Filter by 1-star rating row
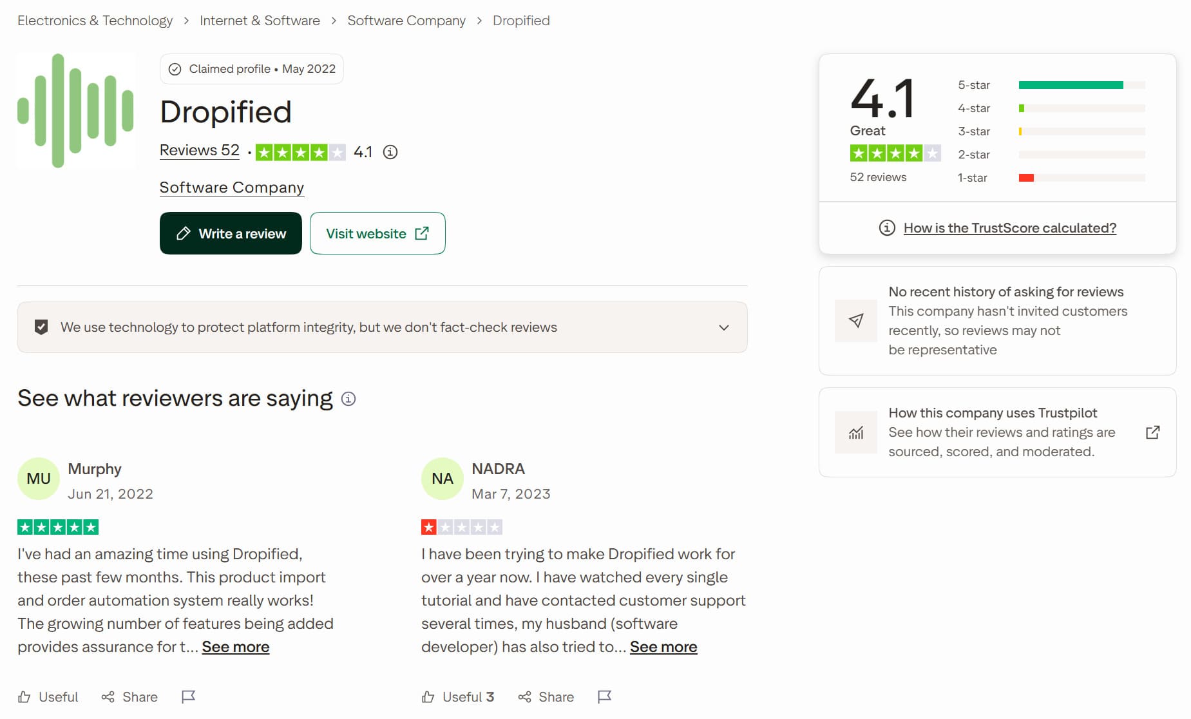Image resolution: width=1191 pixels, height=719 pixels. point(1051,178)
